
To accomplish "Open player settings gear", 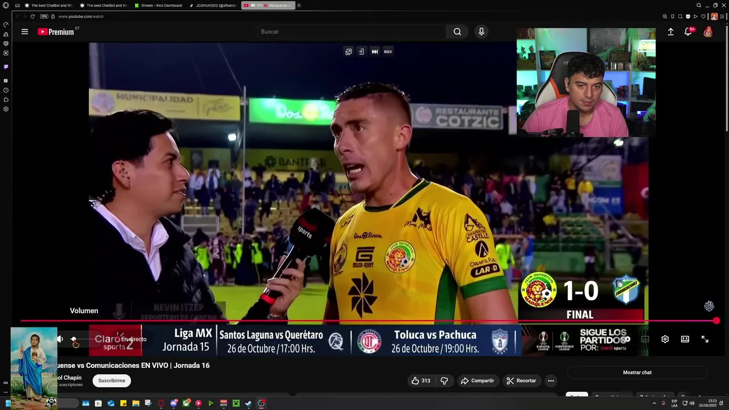I will [665, 339].
